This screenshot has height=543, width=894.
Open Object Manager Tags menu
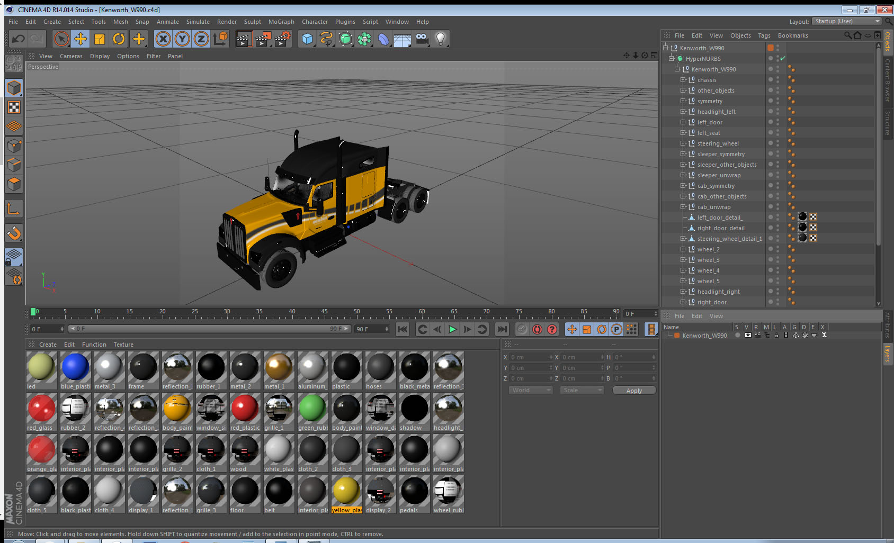coord(764,35)
